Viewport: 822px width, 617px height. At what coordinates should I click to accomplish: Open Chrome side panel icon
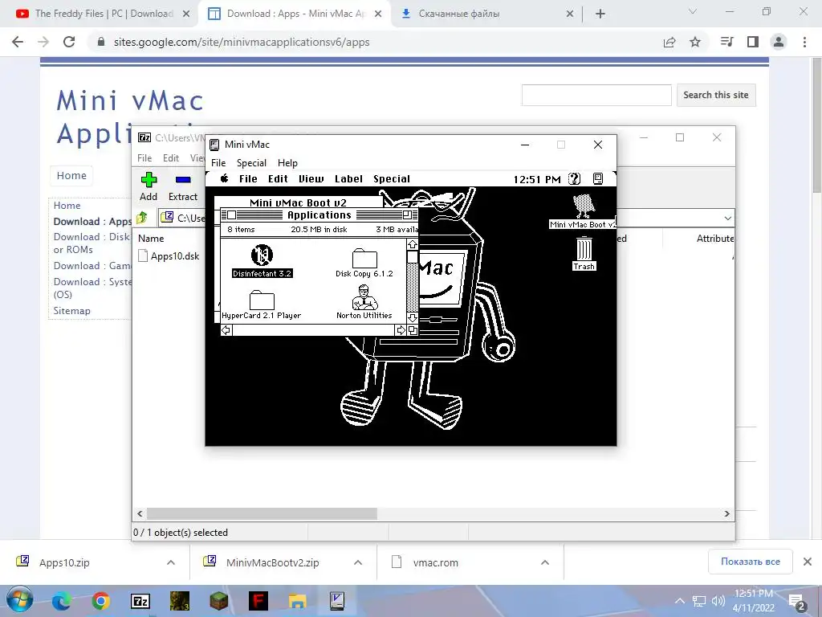[753, 42]
